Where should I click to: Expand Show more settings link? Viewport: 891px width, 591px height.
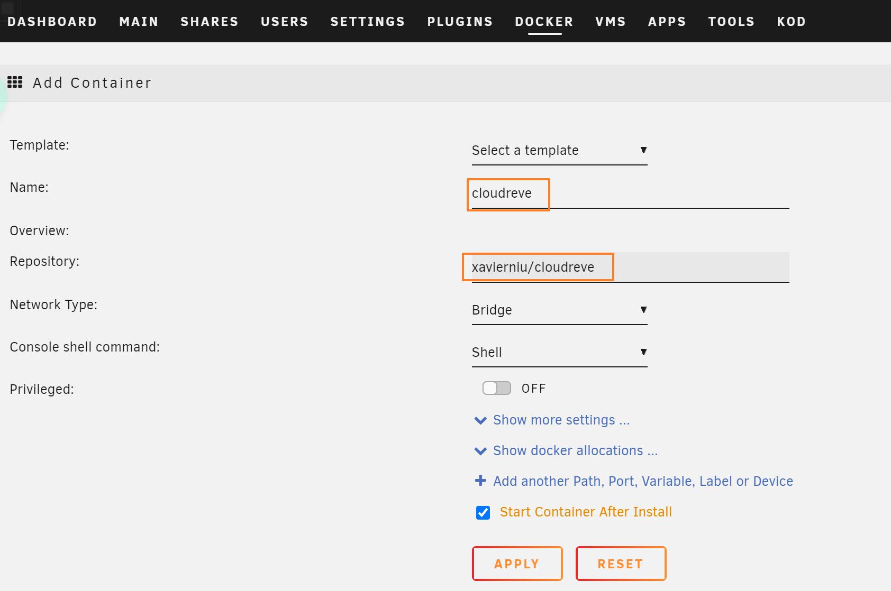pos(561,420)
